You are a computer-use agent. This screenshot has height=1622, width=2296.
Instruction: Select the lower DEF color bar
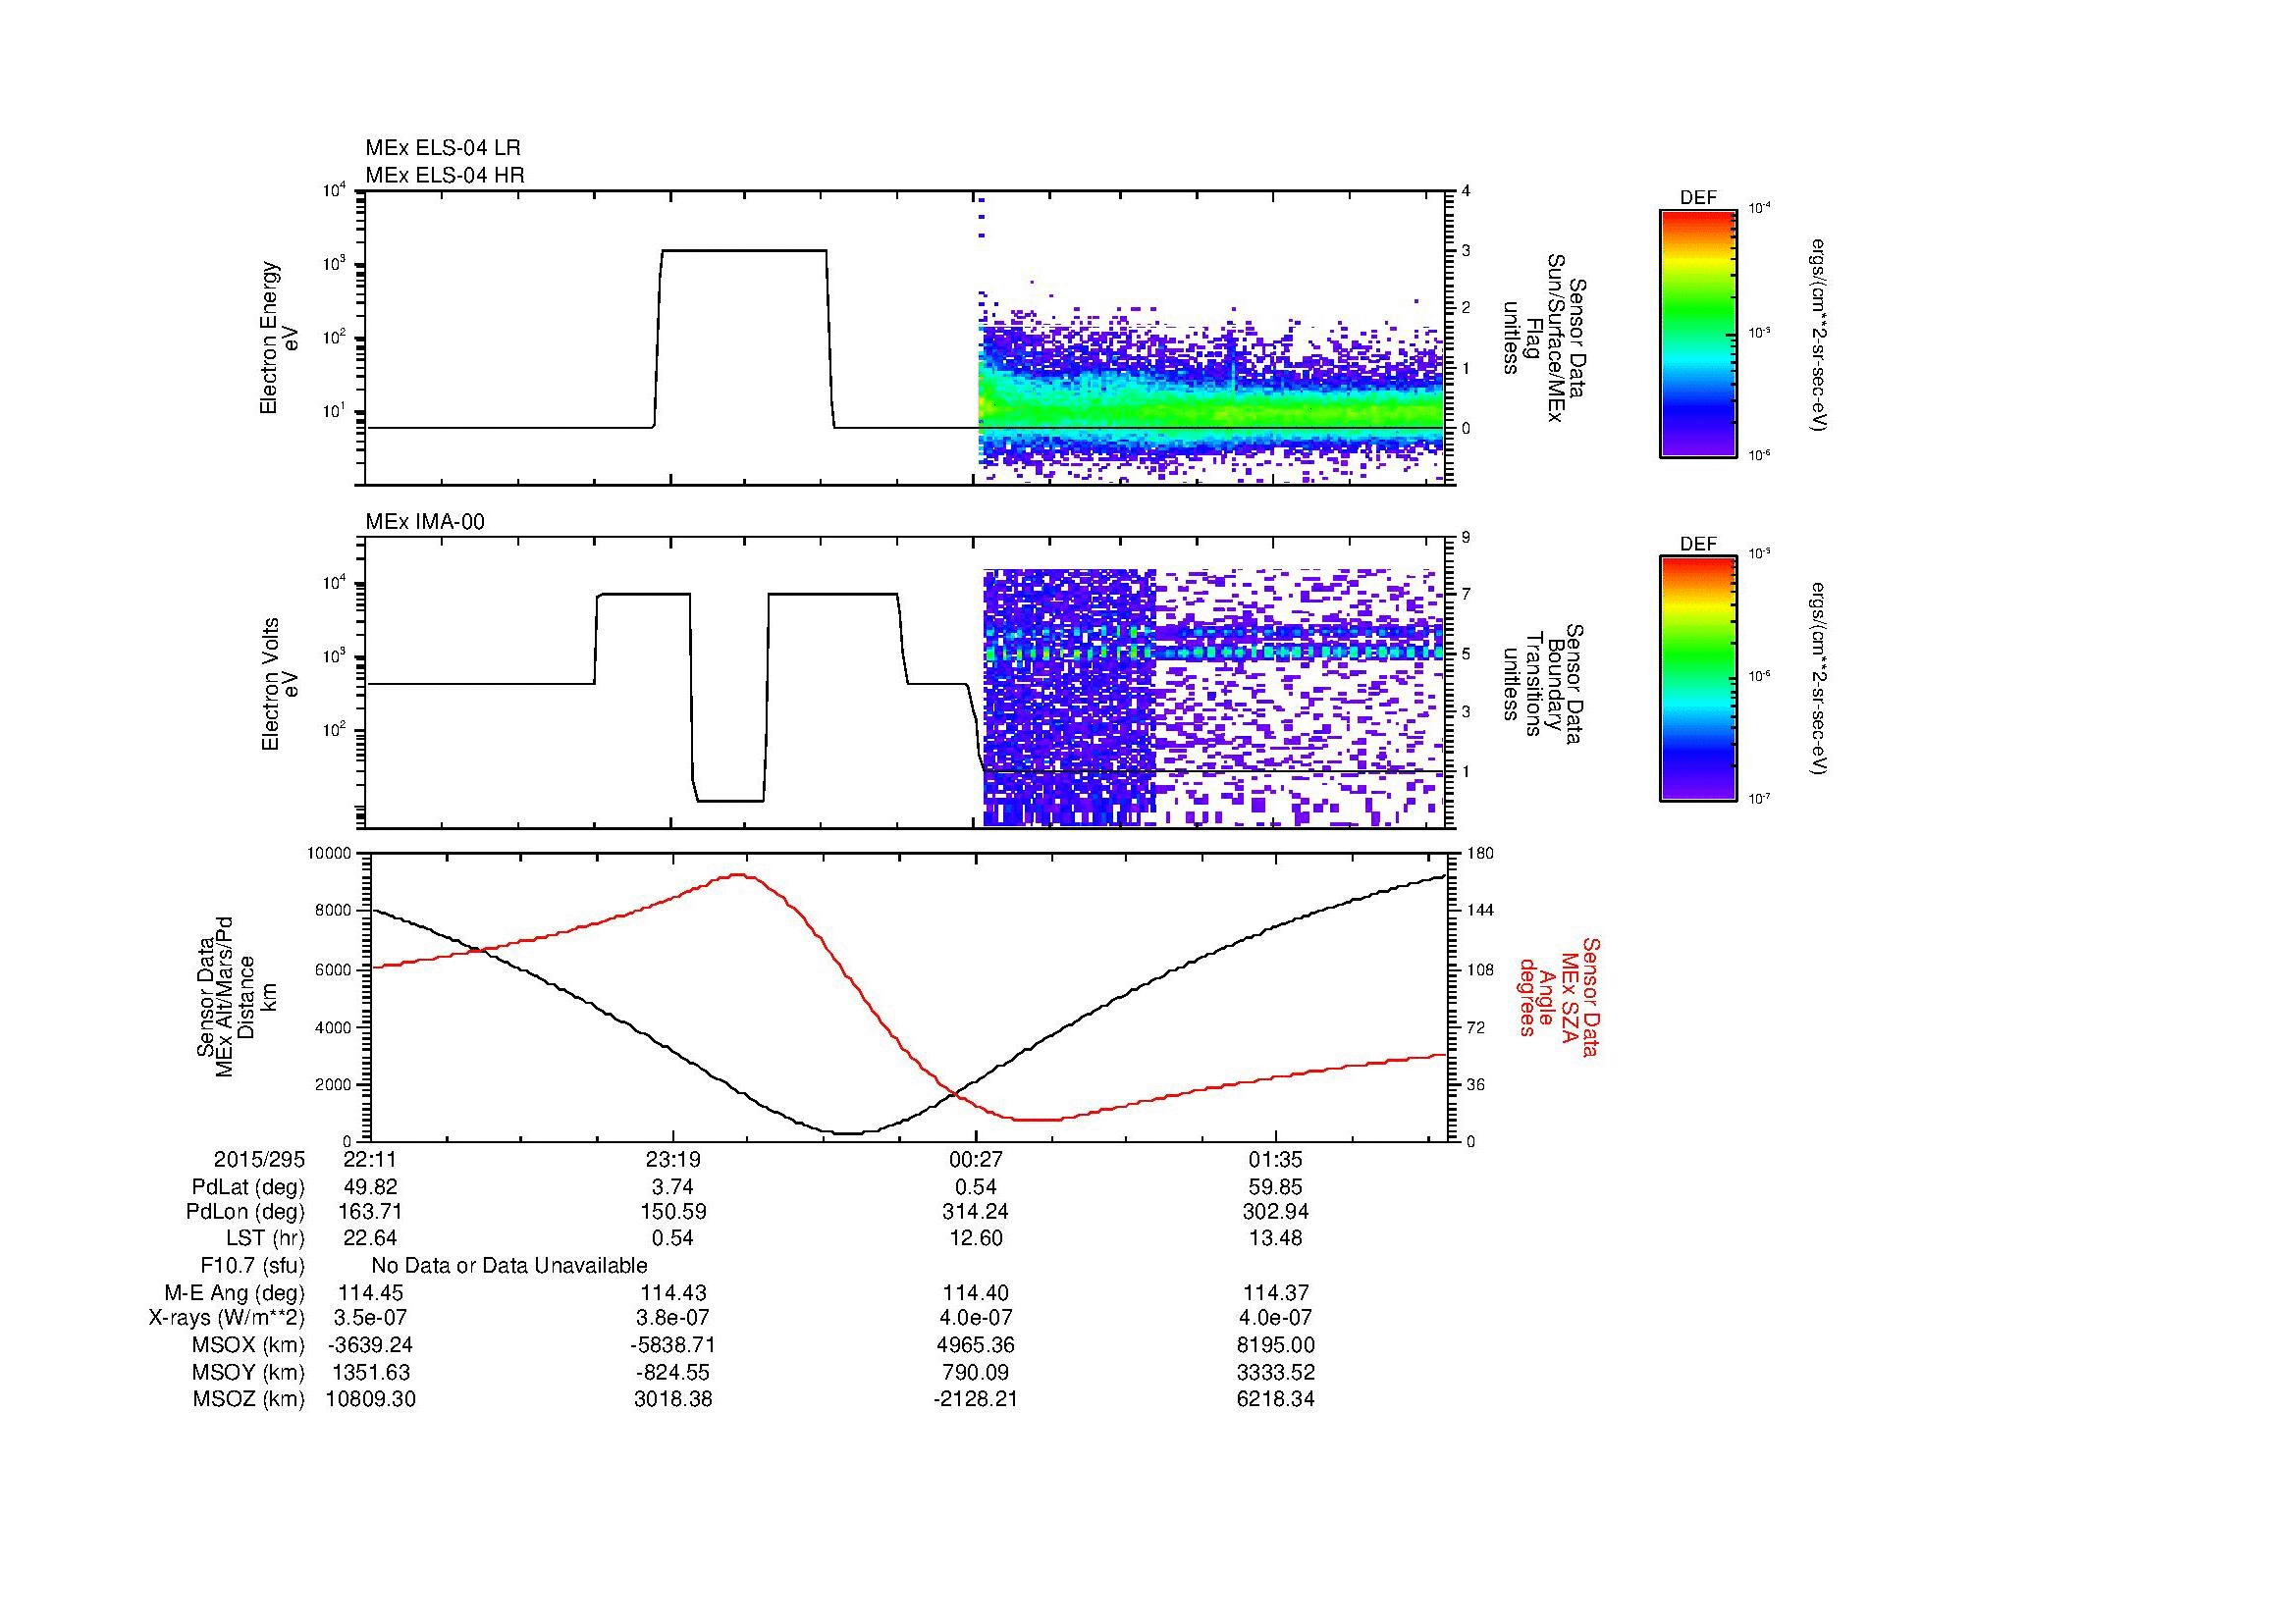coord(1698,679)
